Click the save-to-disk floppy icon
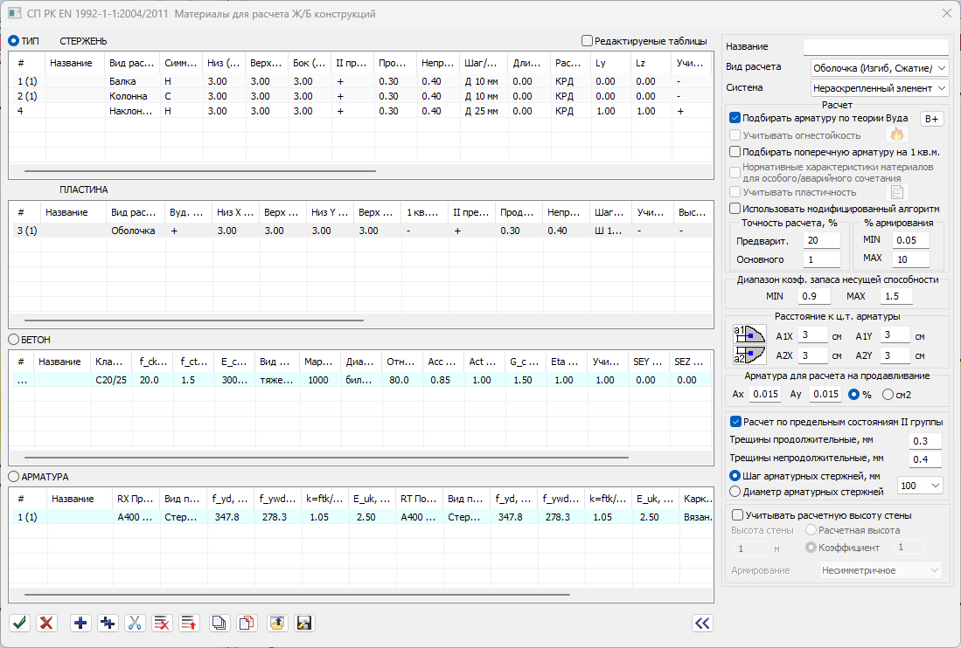 [304, 623]
